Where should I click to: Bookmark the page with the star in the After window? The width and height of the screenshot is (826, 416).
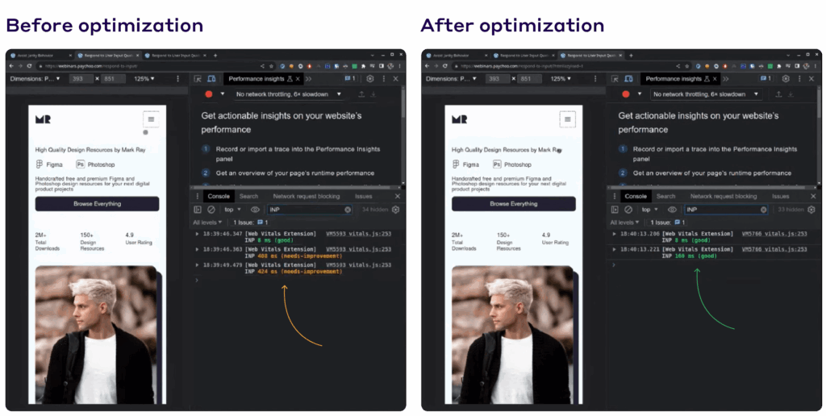[x=687, y=66]
